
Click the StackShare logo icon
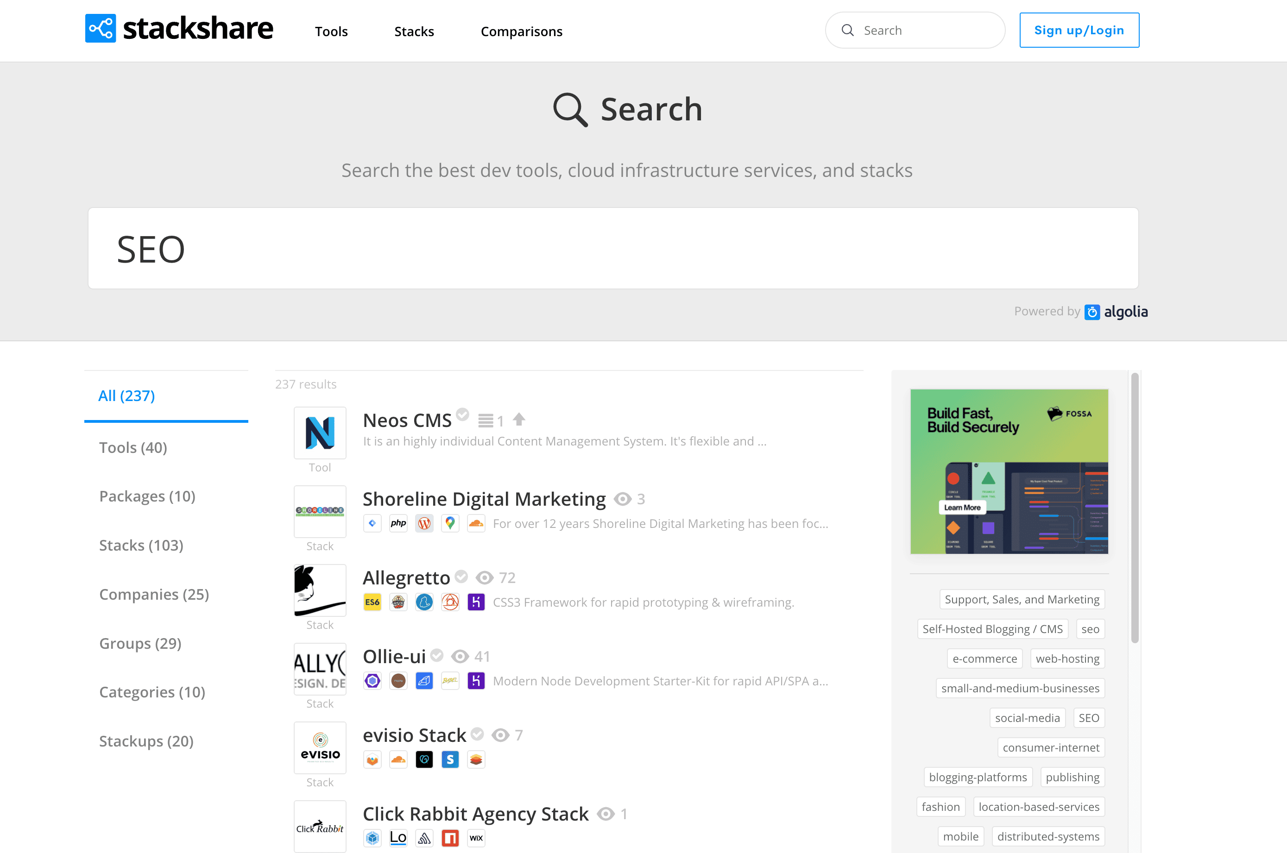(100, 28)
